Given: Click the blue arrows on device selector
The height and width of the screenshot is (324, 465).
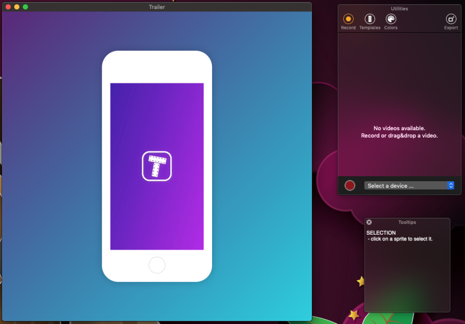Looking at the screenshot, I should coord(450,186).
